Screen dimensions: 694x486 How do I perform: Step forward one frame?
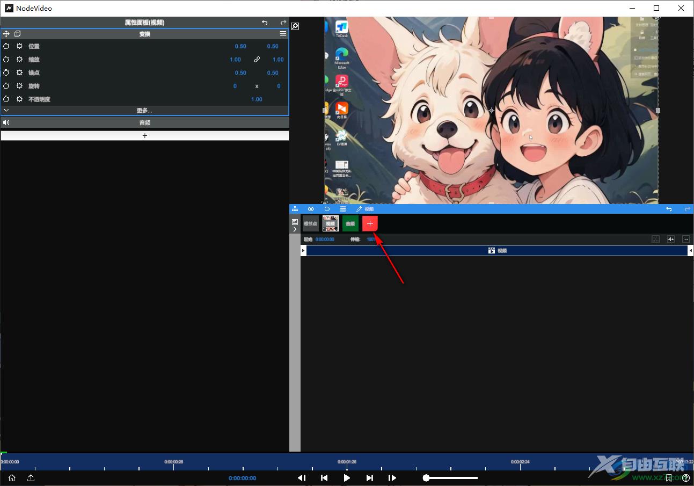392,478
